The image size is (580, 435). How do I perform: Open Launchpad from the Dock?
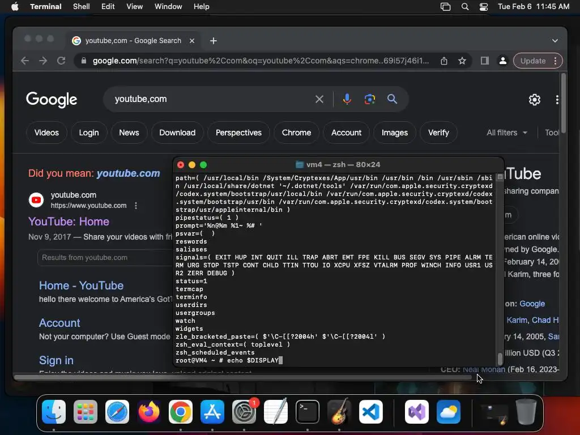coord(86,412)
